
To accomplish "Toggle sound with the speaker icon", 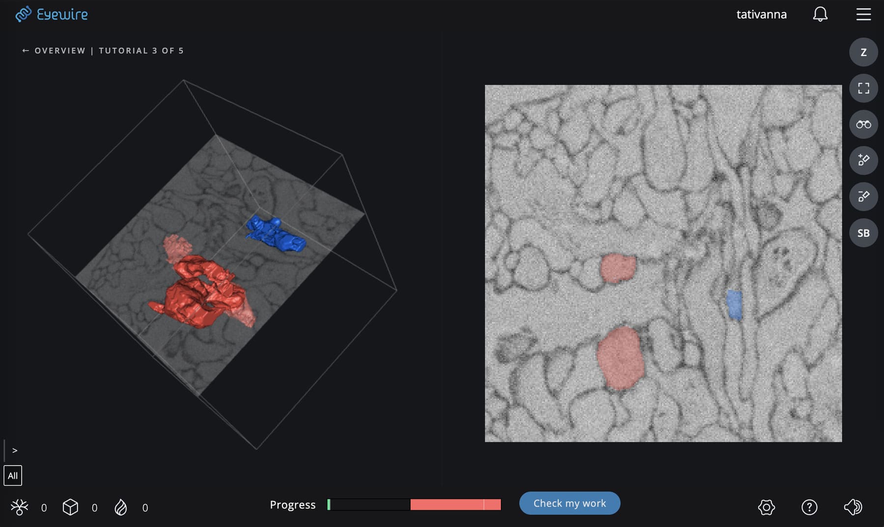I will (x=853, y=507).
